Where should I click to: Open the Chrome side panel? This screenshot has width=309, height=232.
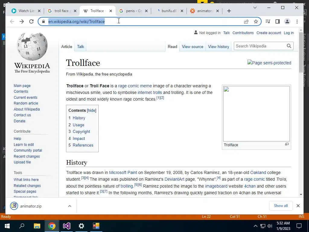(x=278, y=21)
